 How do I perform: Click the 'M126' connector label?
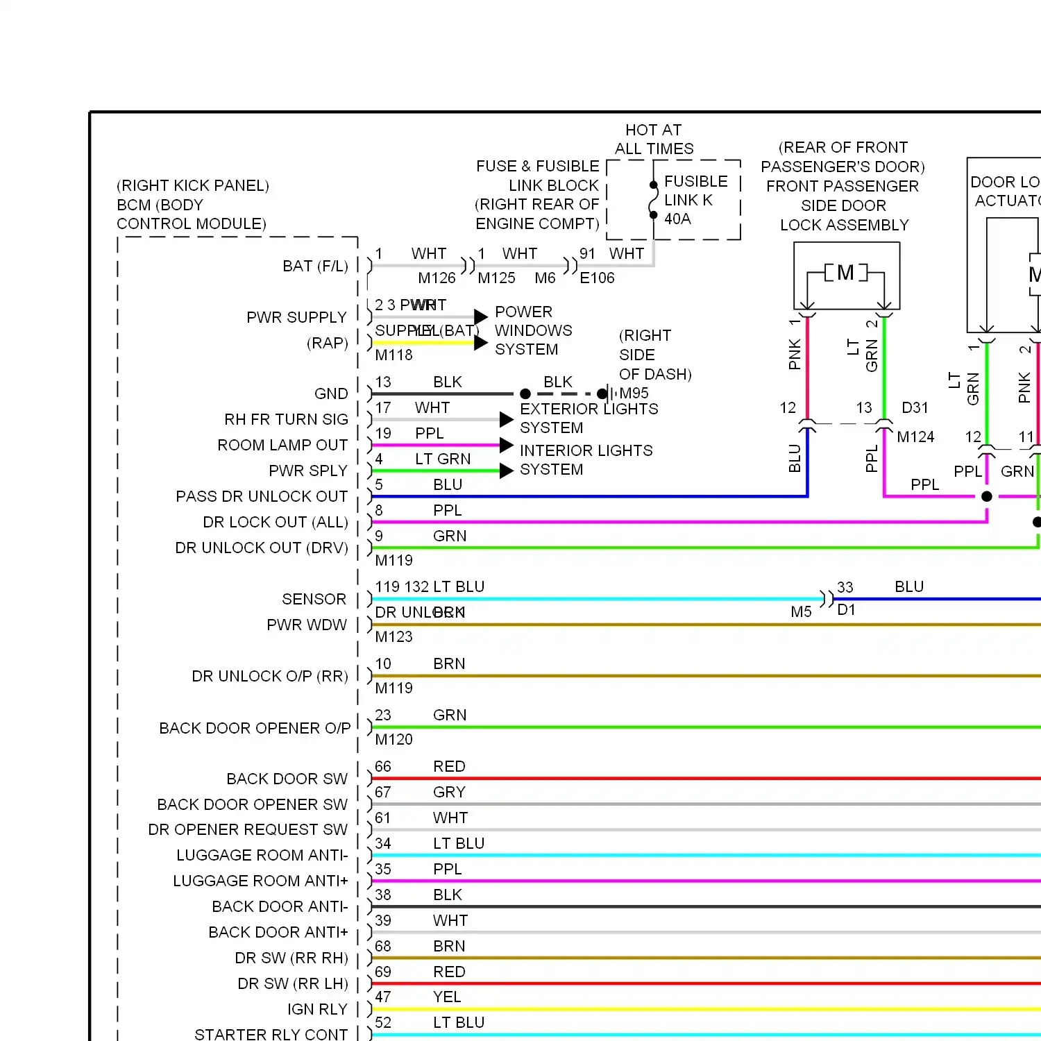click(437, 278)
